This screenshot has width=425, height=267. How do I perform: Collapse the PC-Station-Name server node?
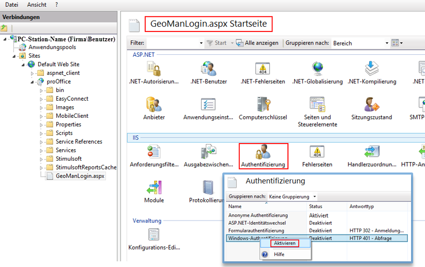pyautogui.click(x=5, y=39)
